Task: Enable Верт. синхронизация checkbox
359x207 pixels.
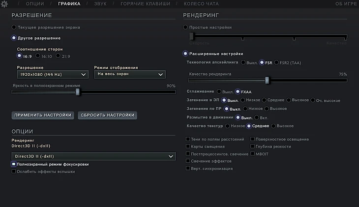Action: click(x=188, y=168)
